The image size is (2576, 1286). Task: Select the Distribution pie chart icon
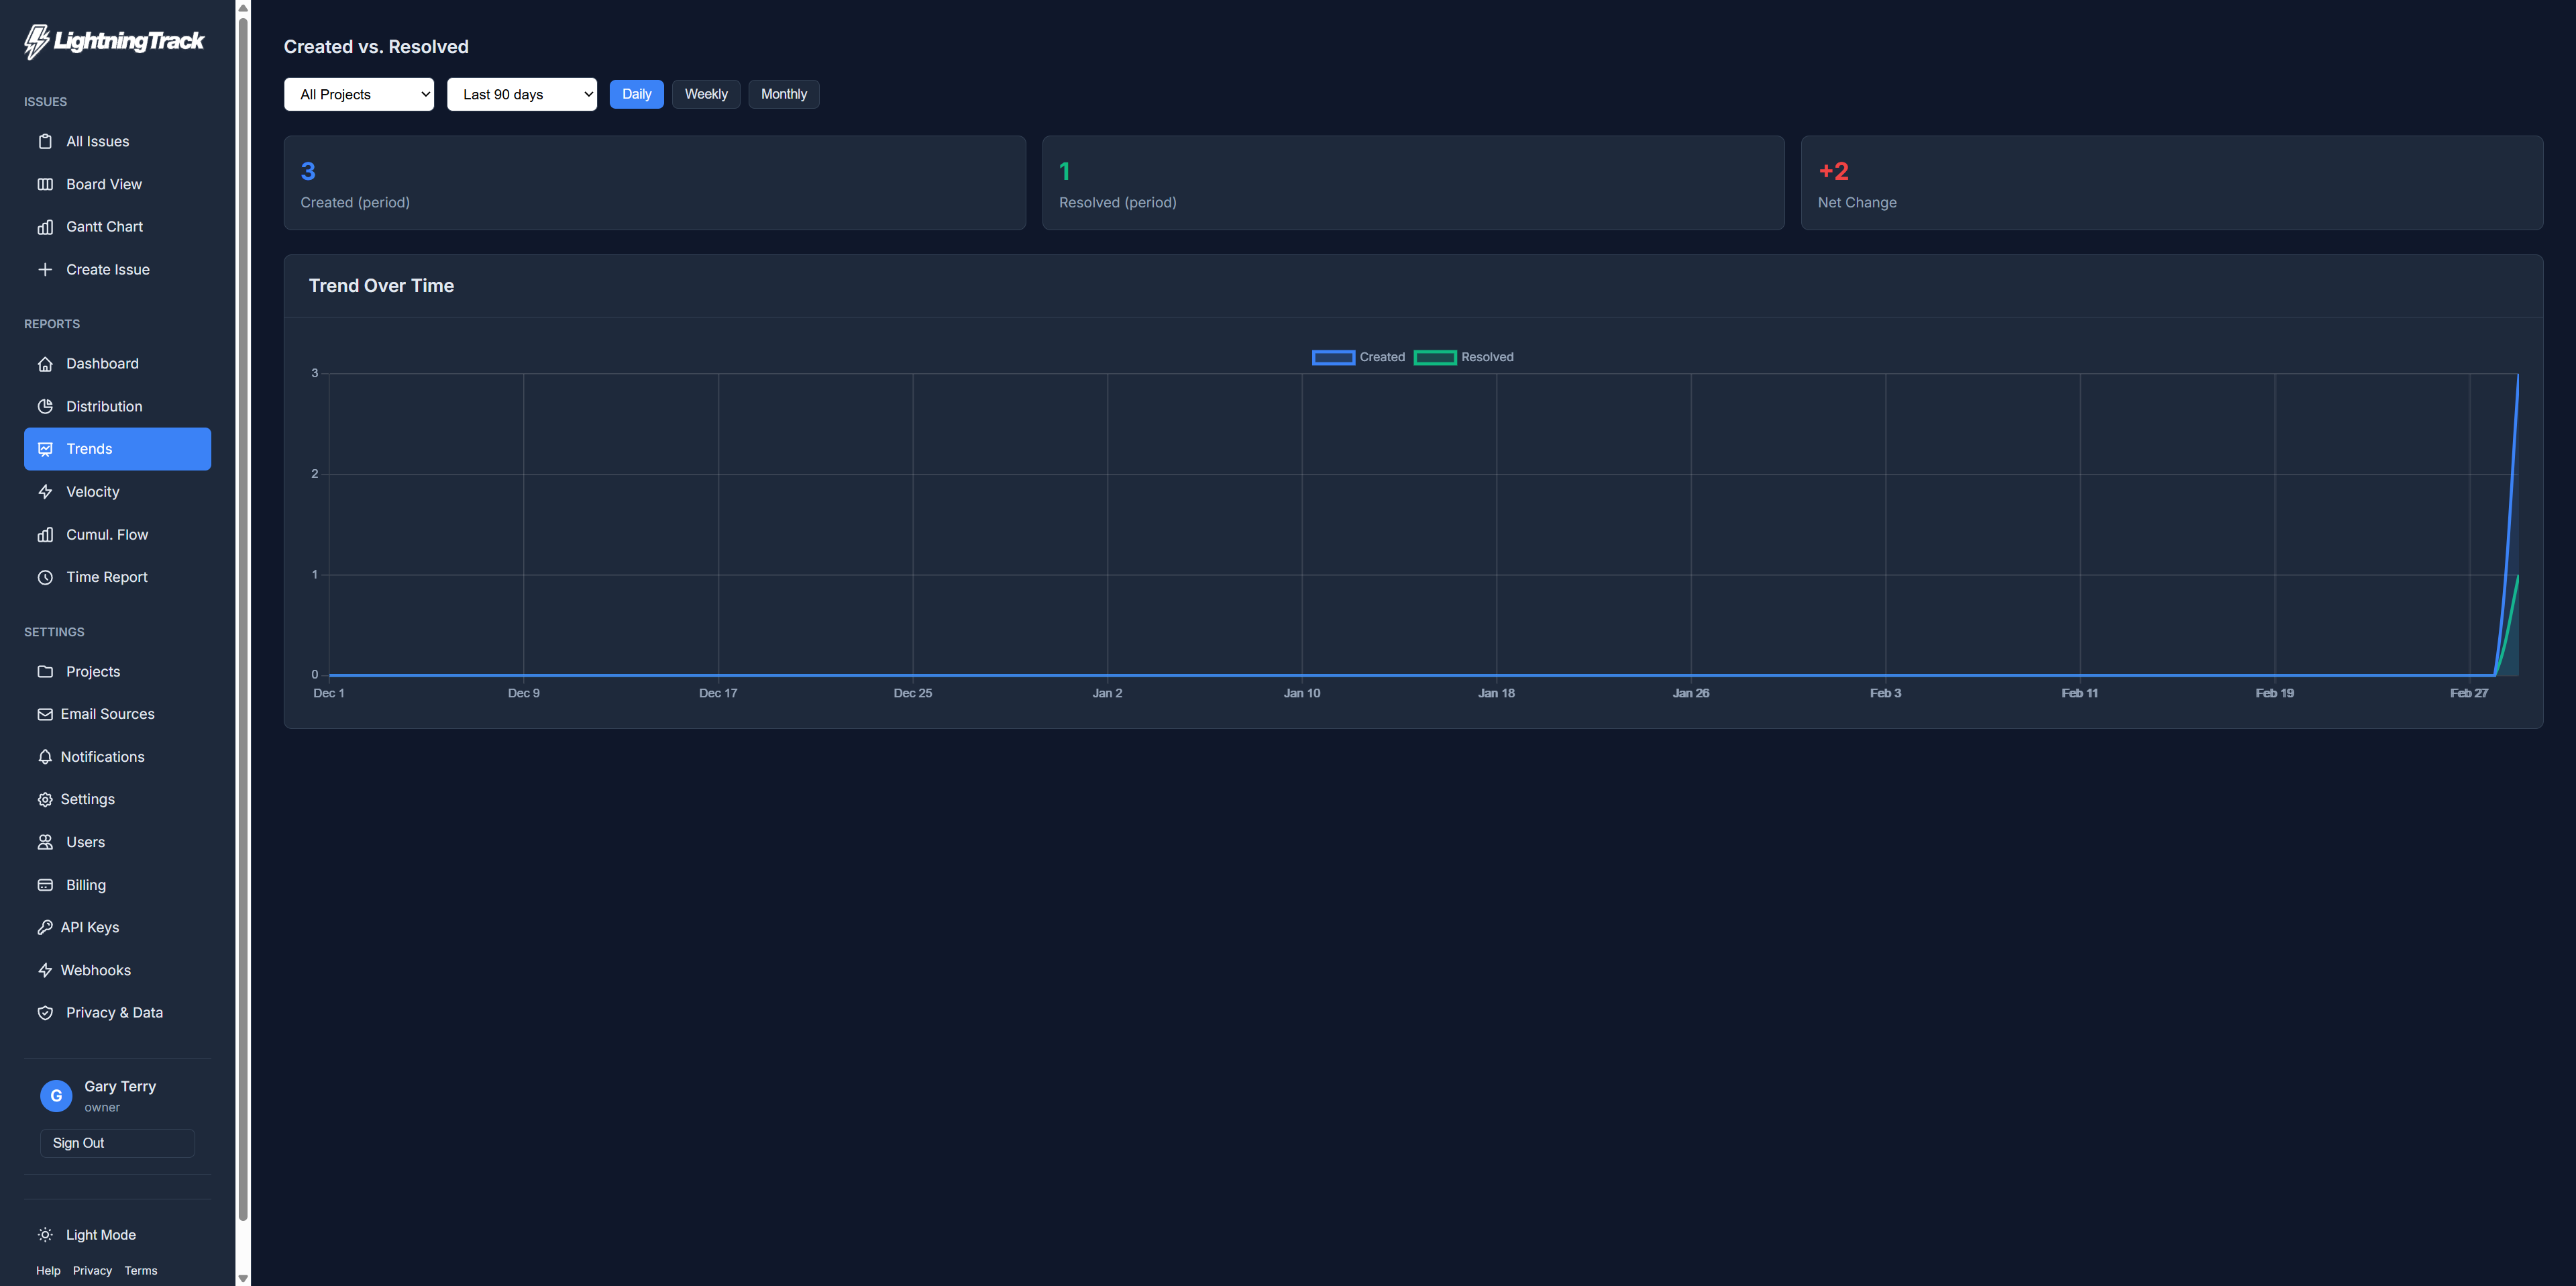pyautogui.click(x=46, y=406)
